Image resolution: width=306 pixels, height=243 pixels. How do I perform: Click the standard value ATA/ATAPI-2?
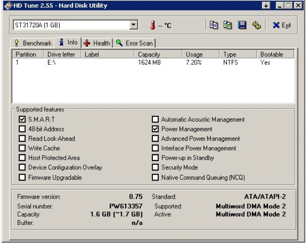tap(265, 197)
